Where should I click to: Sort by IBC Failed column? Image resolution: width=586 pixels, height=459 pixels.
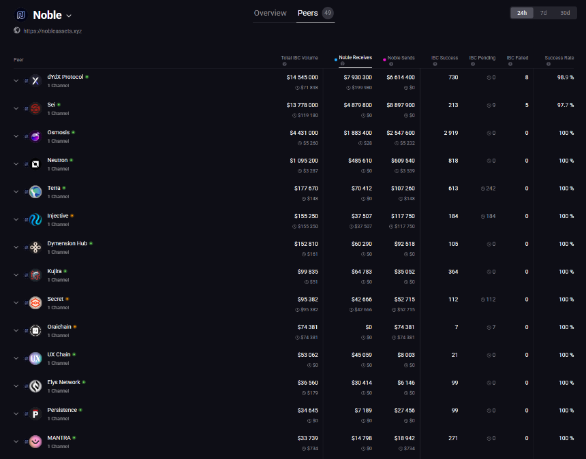point(517,58)
